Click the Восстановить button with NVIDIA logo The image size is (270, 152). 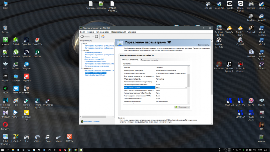pyautogui.click(x=182, y=107)
